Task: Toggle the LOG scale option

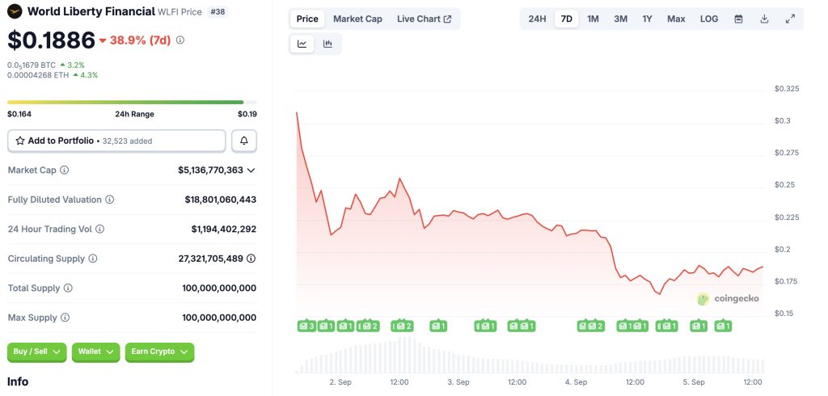Action: point(708,19)
